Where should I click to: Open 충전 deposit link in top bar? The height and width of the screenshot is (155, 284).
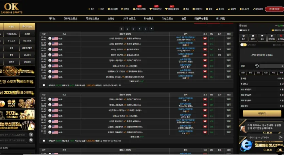91,9
